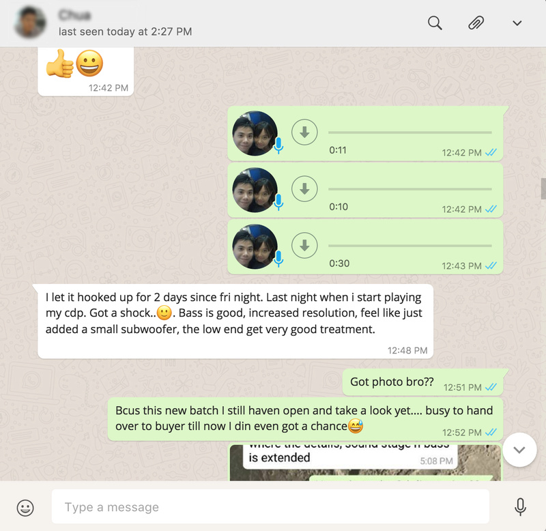Open search in chat magnifier icon
This screenshot has height=531, width=546.
[x=435, y=23]
